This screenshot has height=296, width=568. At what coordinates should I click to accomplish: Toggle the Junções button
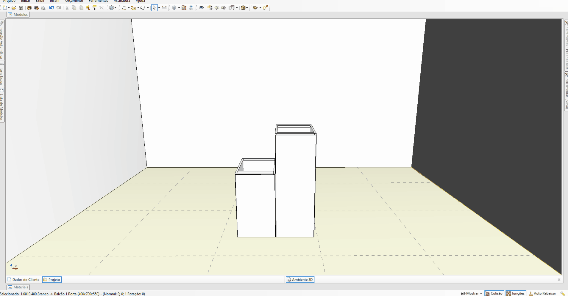point(516,293)
